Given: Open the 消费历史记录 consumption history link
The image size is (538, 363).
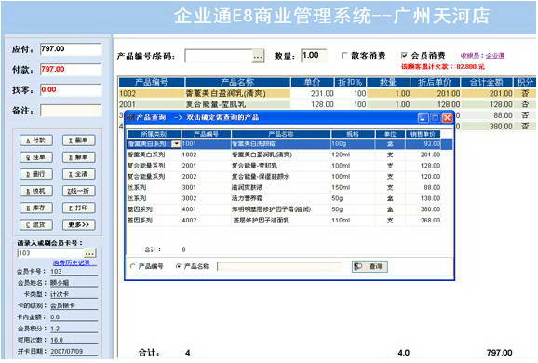Looking at the screenshot, I should tap(74, 263).
